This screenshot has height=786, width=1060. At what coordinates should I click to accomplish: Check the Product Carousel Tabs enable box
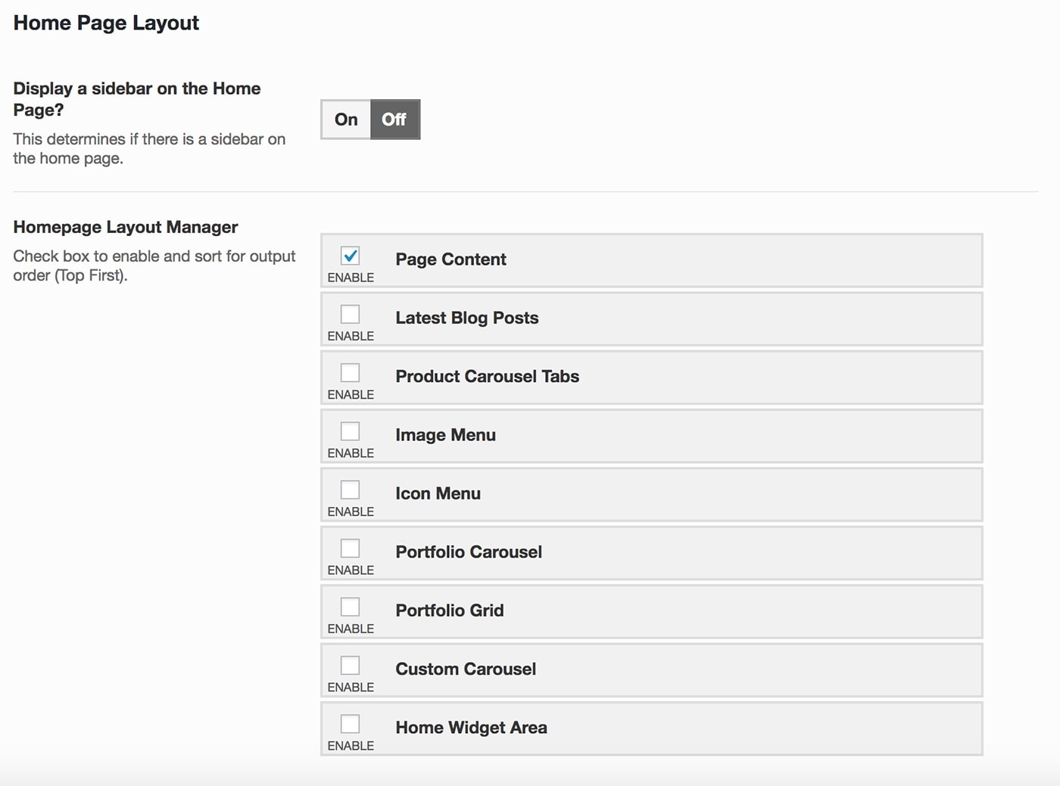pyautogui.click(x=350, y=372)
